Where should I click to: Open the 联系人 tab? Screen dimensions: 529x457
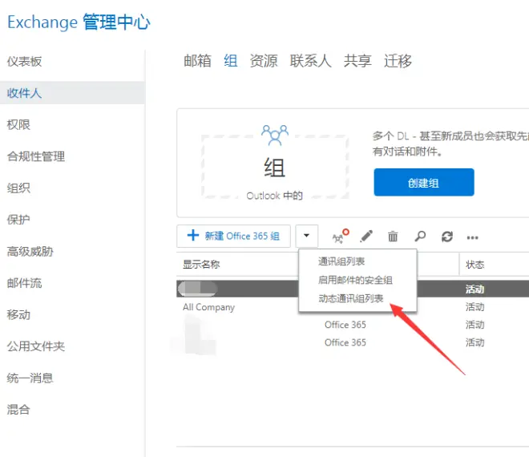point(311,61)
